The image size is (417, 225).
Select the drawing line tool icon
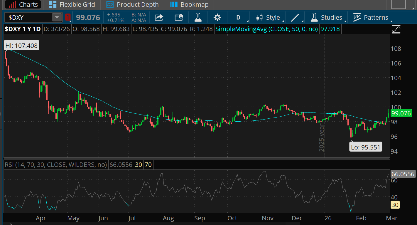coord(295,17)
